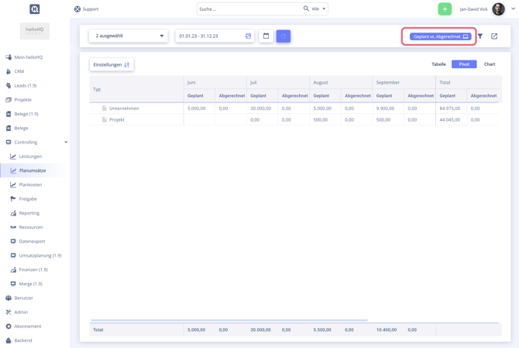This screenshot has width=519, height=348.
Task: Click the Einstellungen button
Action: (x=112, y=65)
